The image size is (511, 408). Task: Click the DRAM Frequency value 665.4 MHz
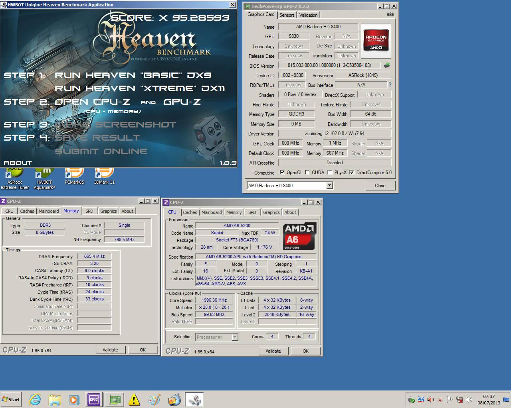tap(94, 256)
